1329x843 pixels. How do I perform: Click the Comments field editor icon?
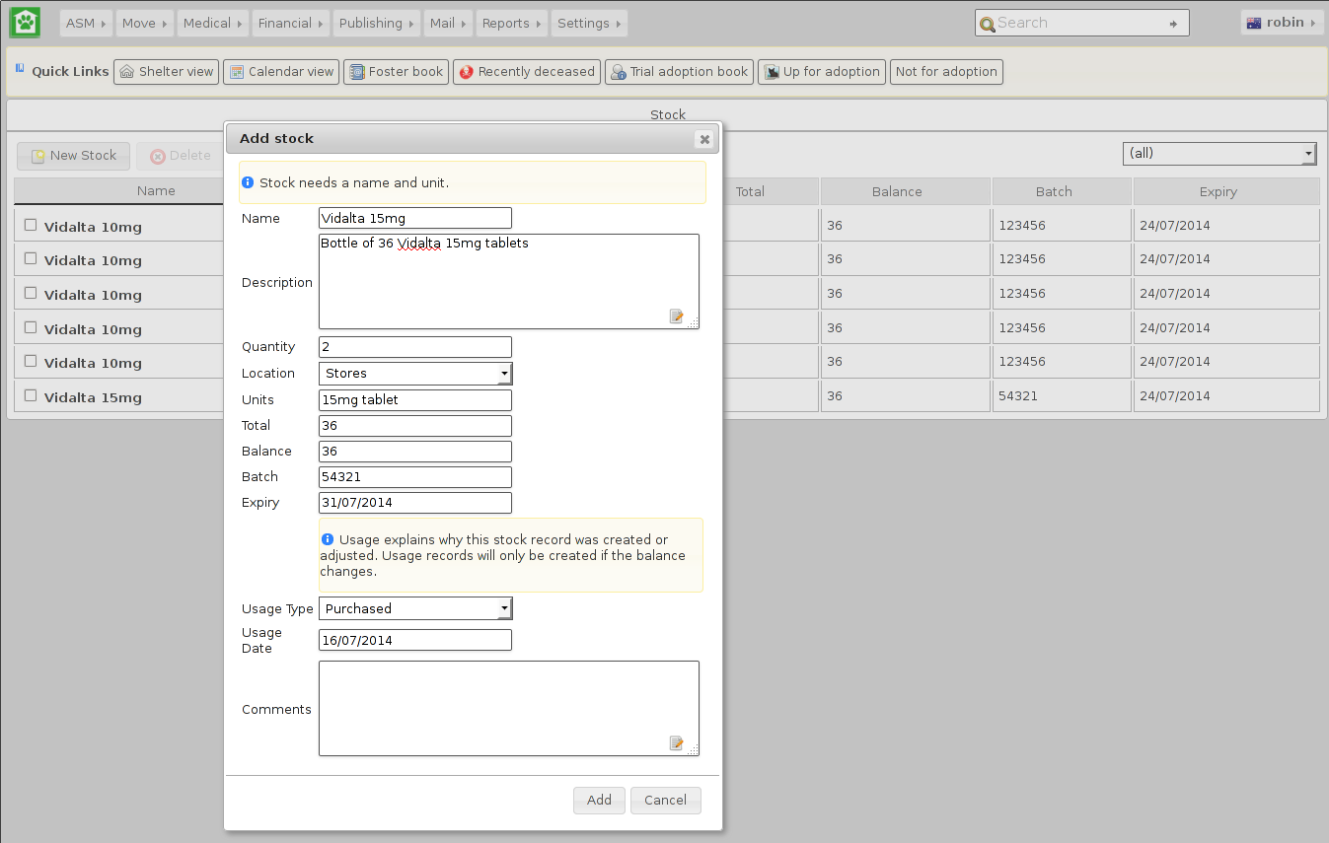click(x=676, y=743)
